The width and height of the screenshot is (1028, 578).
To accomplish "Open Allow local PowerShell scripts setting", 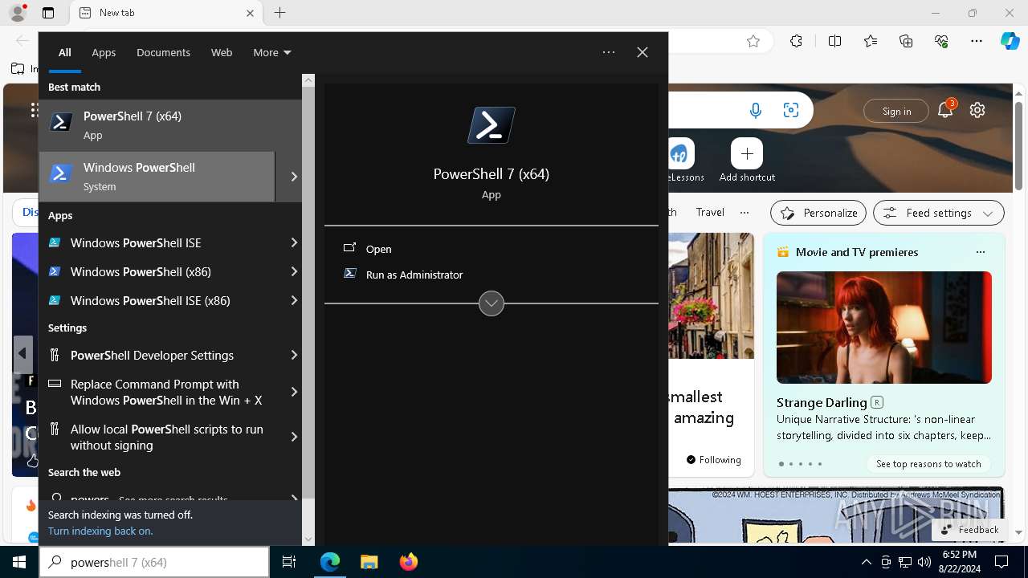I will pos(161,437).
